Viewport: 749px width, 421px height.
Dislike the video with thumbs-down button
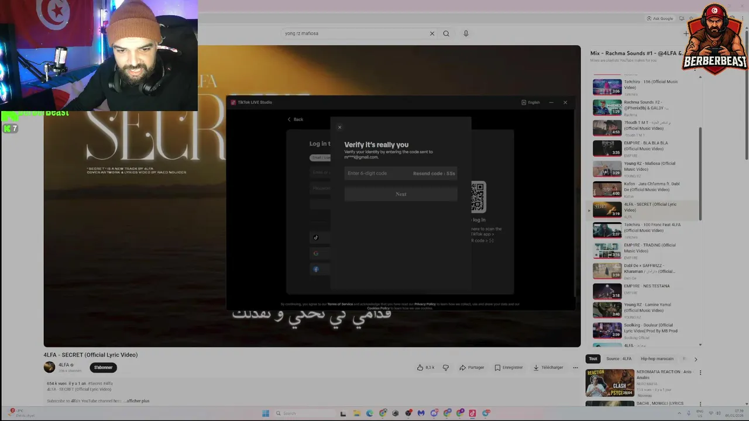[x=446, y=367]
